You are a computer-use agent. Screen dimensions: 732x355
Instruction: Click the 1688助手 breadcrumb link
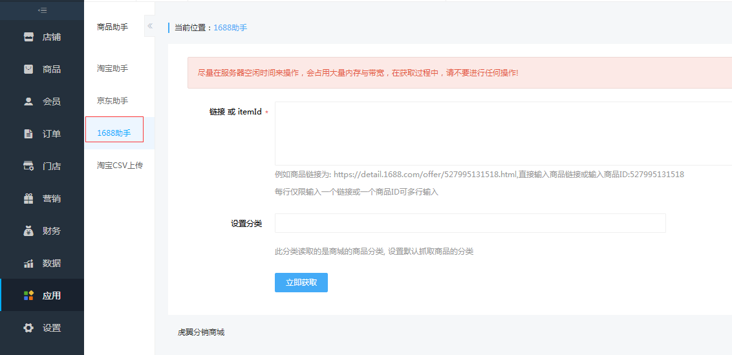point(230,28)
